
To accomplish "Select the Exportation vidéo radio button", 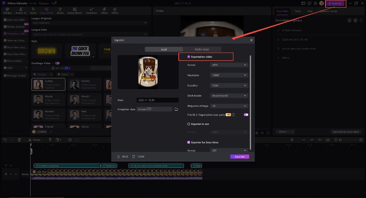I will pos(189,57).
